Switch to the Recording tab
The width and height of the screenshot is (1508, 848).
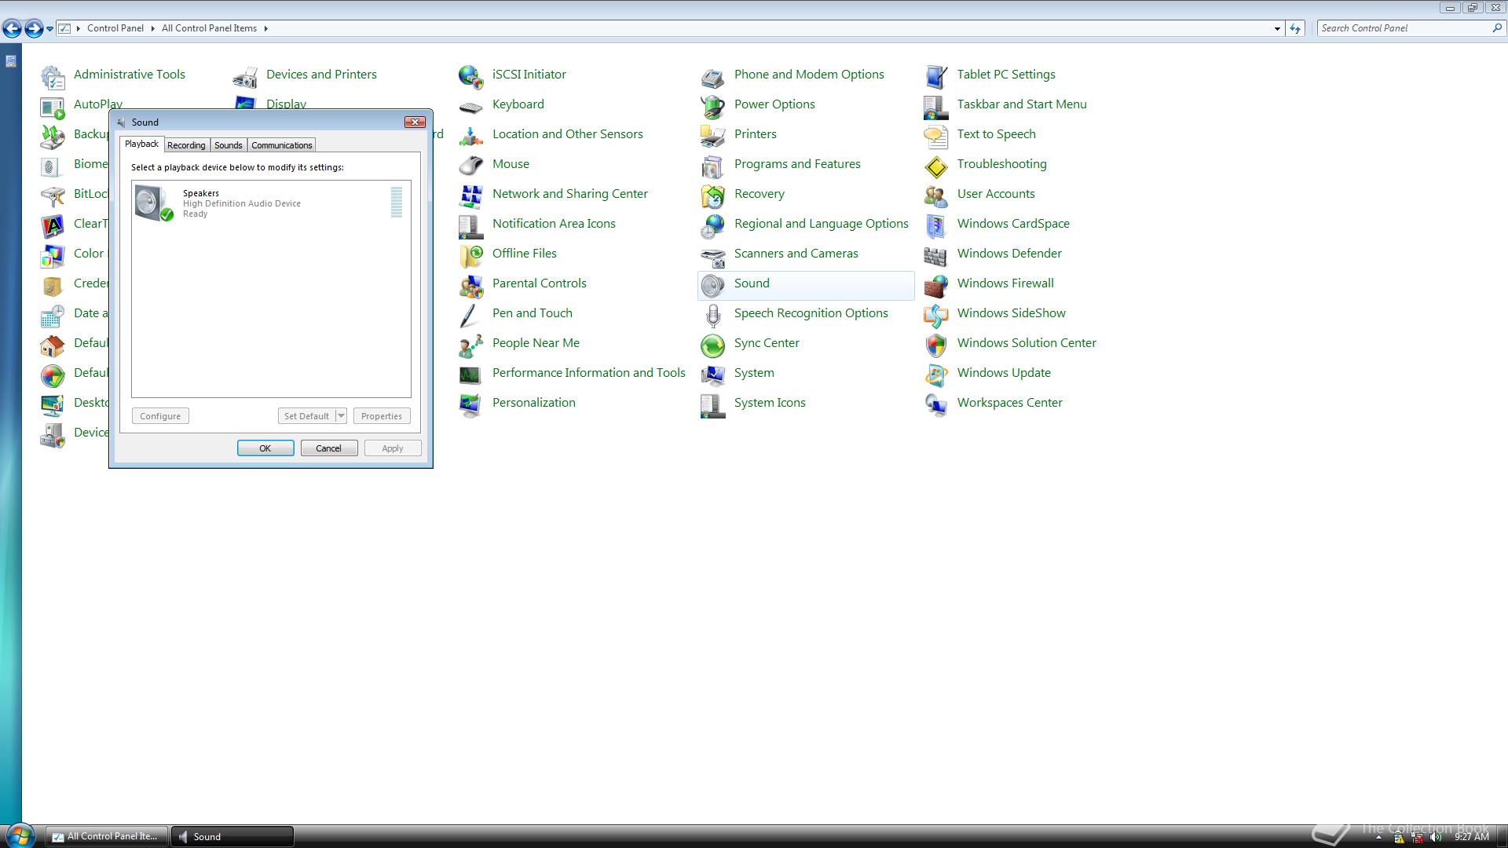click(x=186, y=145)
